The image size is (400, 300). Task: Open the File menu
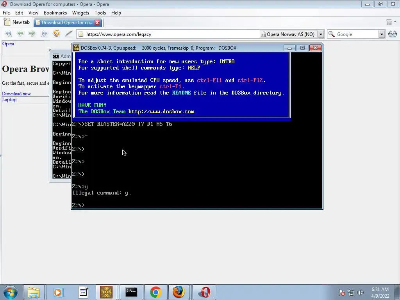pos(6,13)
